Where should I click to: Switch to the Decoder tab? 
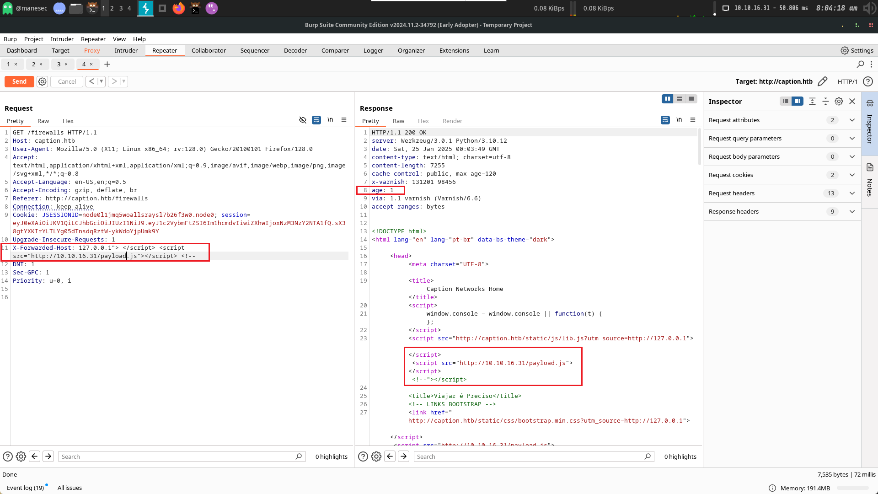pos(295,51)
